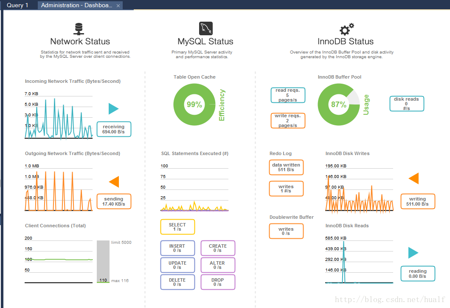Click the write reqs. 2 pages/s box
450x308 pixels.
click(x=288, y=121)
